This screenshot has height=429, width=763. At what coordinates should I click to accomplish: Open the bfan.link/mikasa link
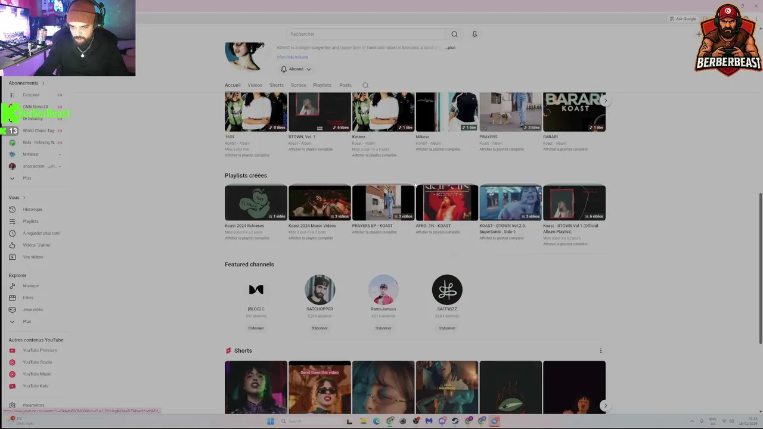(293, 57)
